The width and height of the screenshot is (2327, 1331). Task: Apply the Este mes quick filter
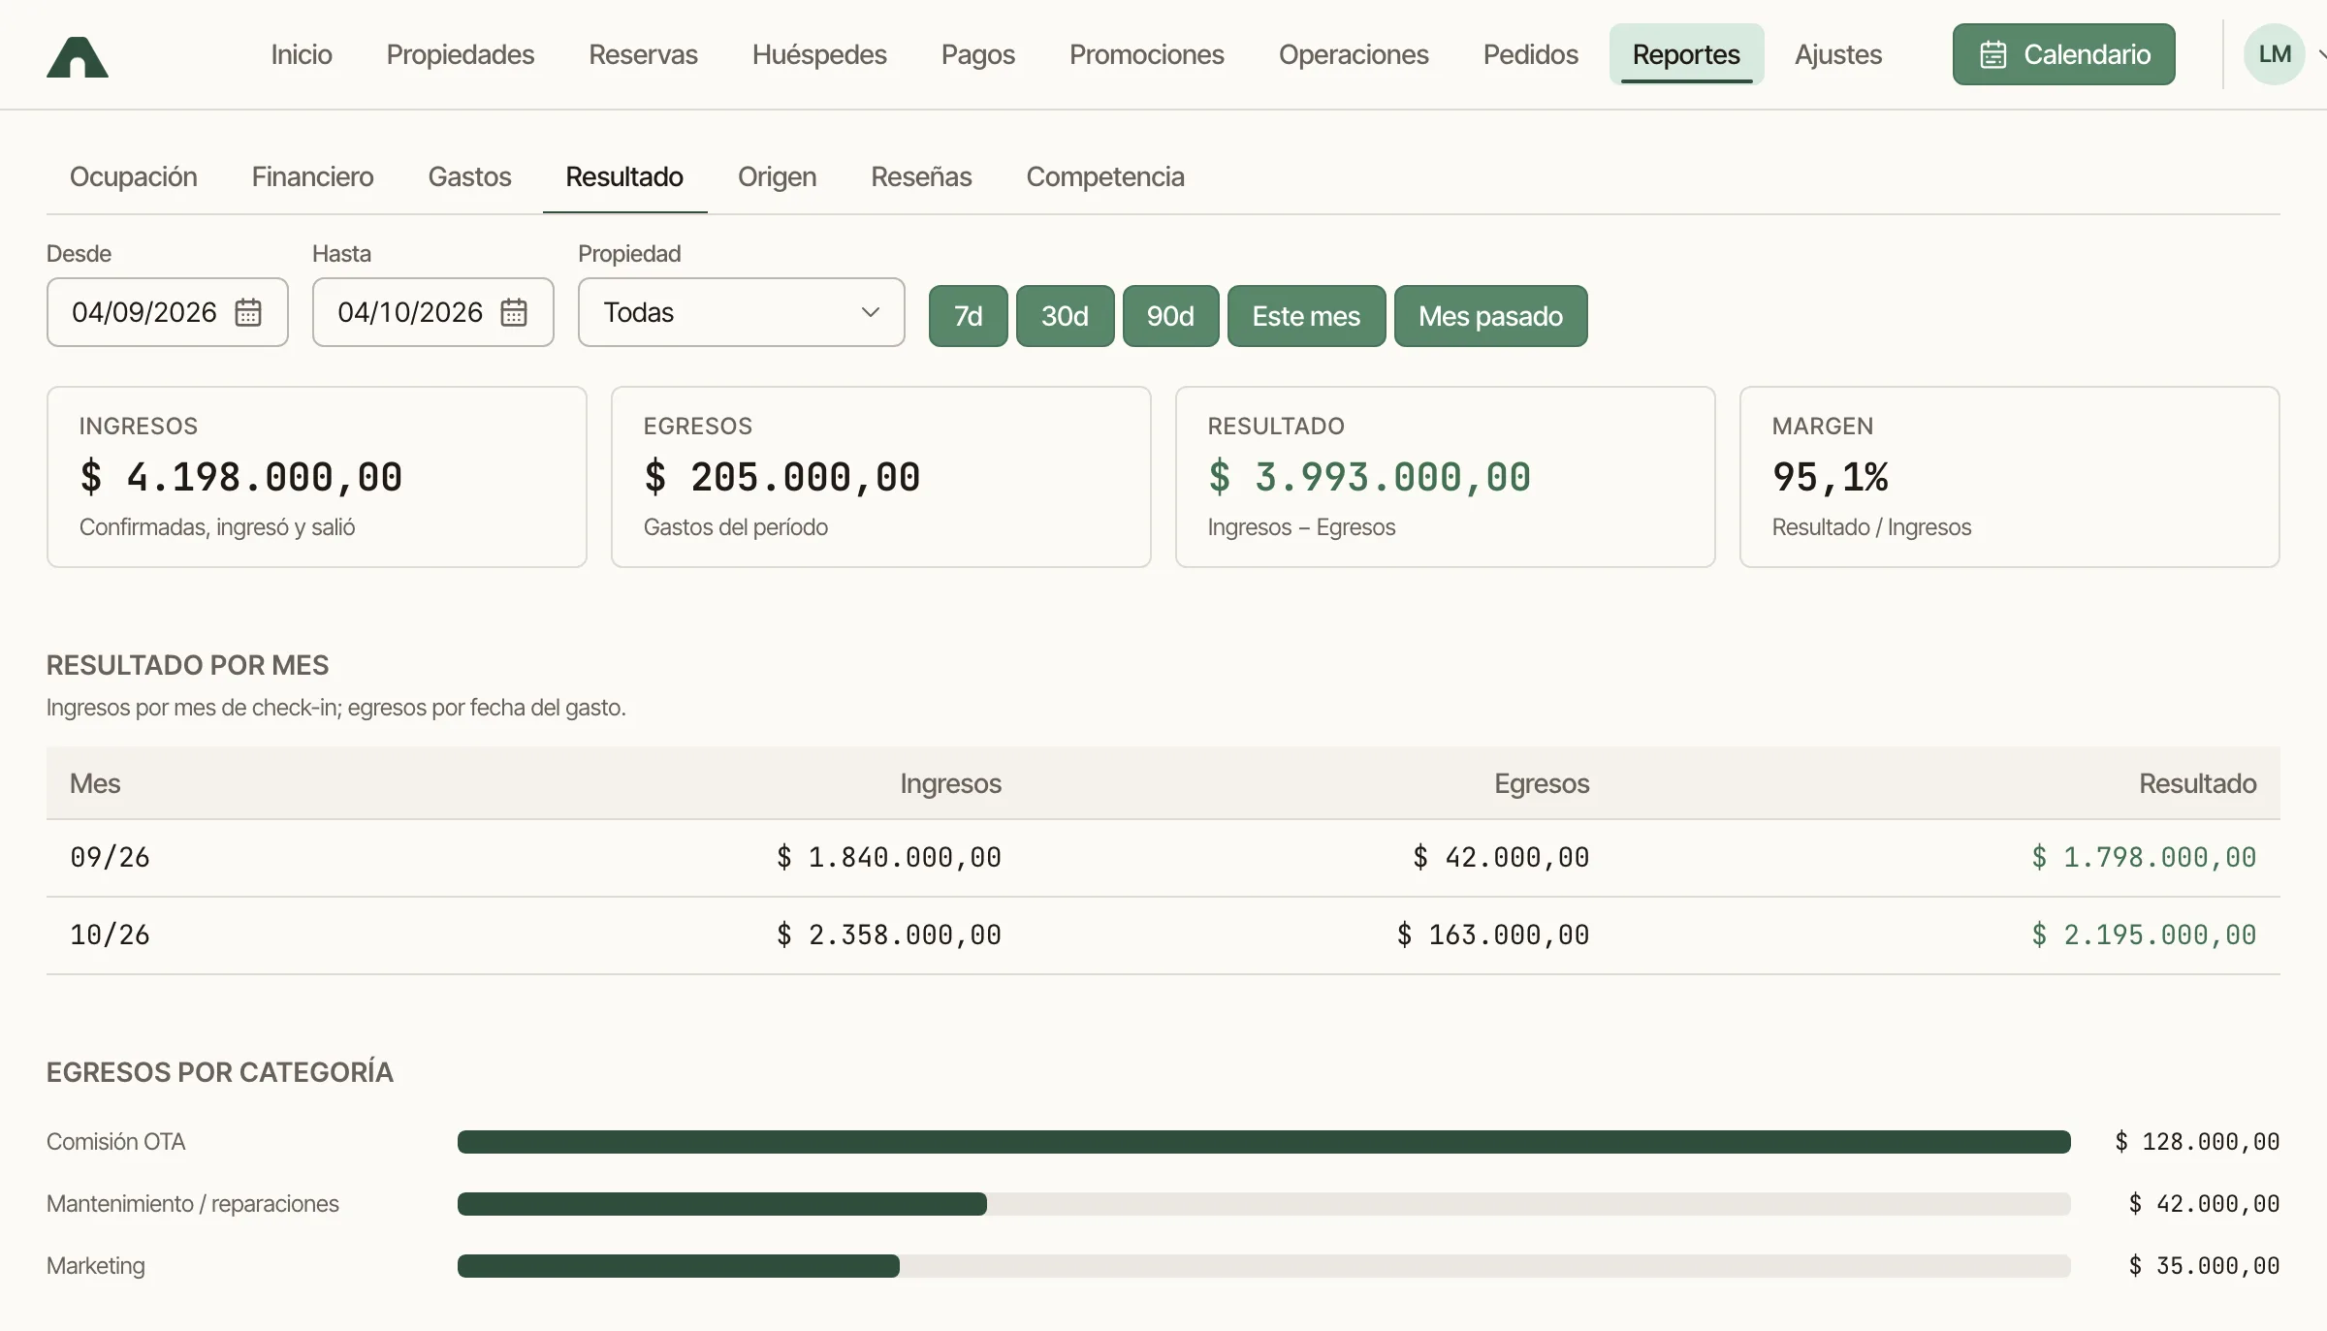1306,316
